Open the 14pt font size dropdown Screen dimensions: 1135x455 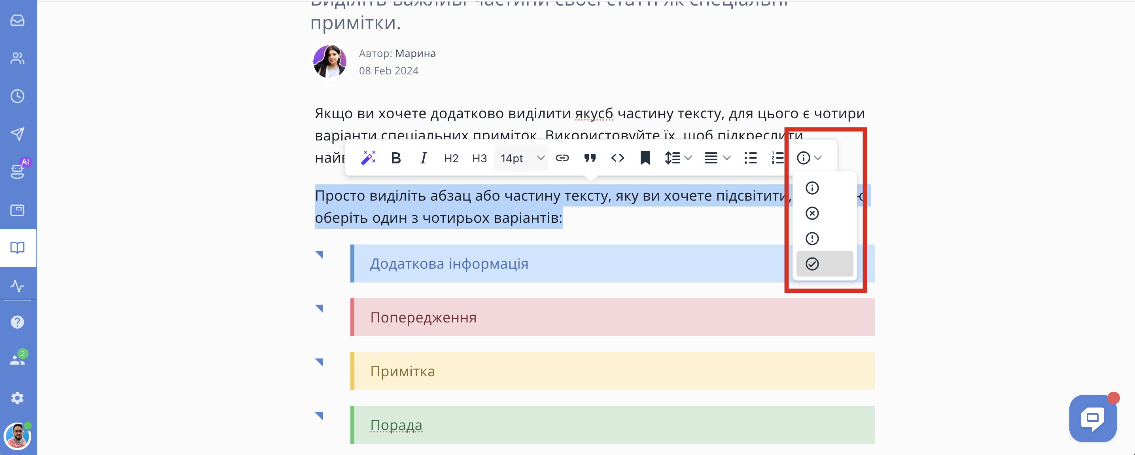pyautogui.click(x=522, y=158)
